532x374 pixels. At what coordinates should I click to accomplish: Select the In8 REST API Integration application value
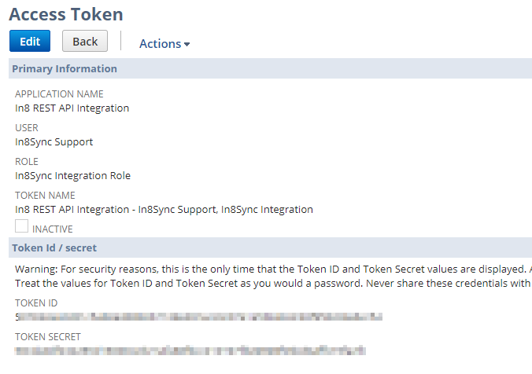72,108
